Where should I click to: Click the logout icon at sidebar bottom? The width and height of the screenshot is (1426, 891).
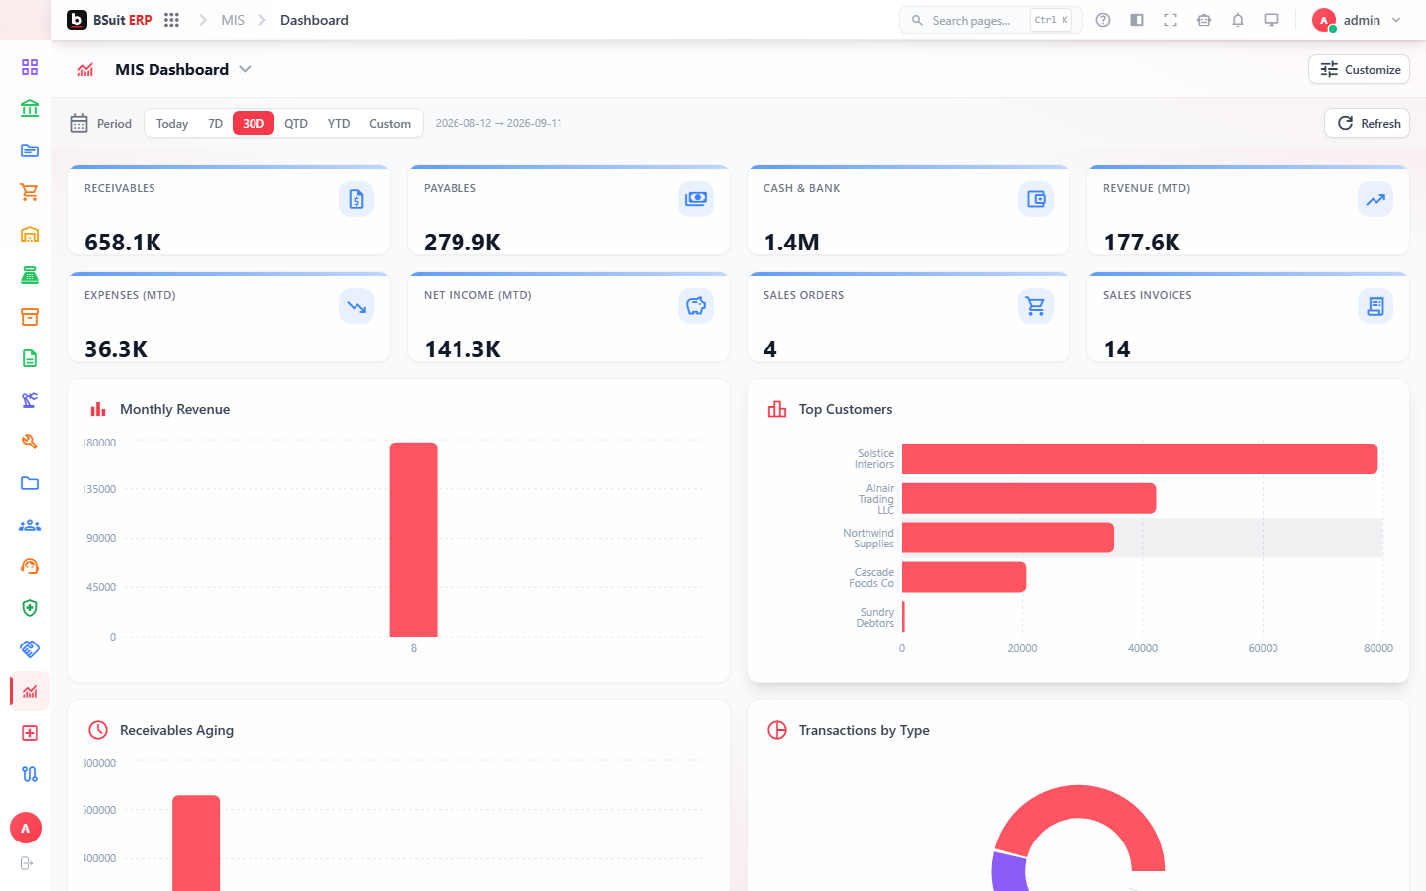[27, 863]
